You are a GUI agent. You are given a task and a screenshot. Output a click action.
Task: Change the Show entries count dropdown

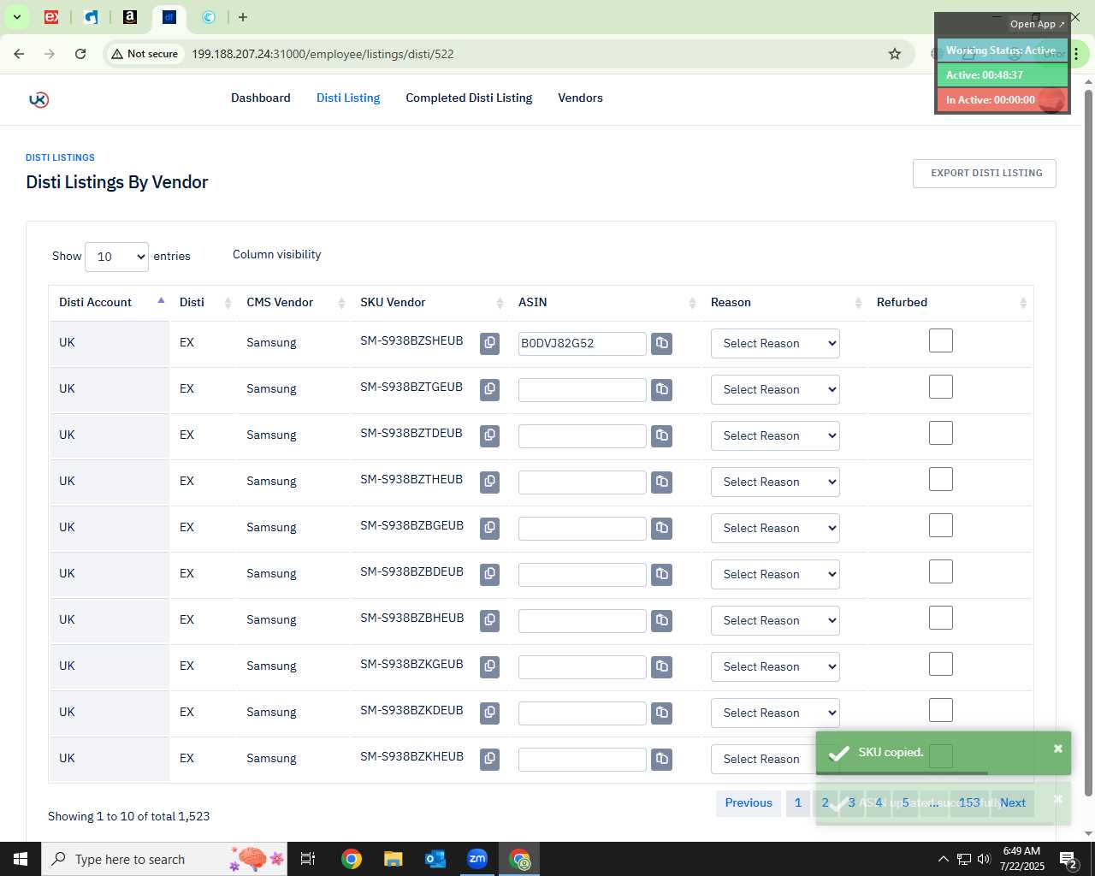tap(117, 257)
